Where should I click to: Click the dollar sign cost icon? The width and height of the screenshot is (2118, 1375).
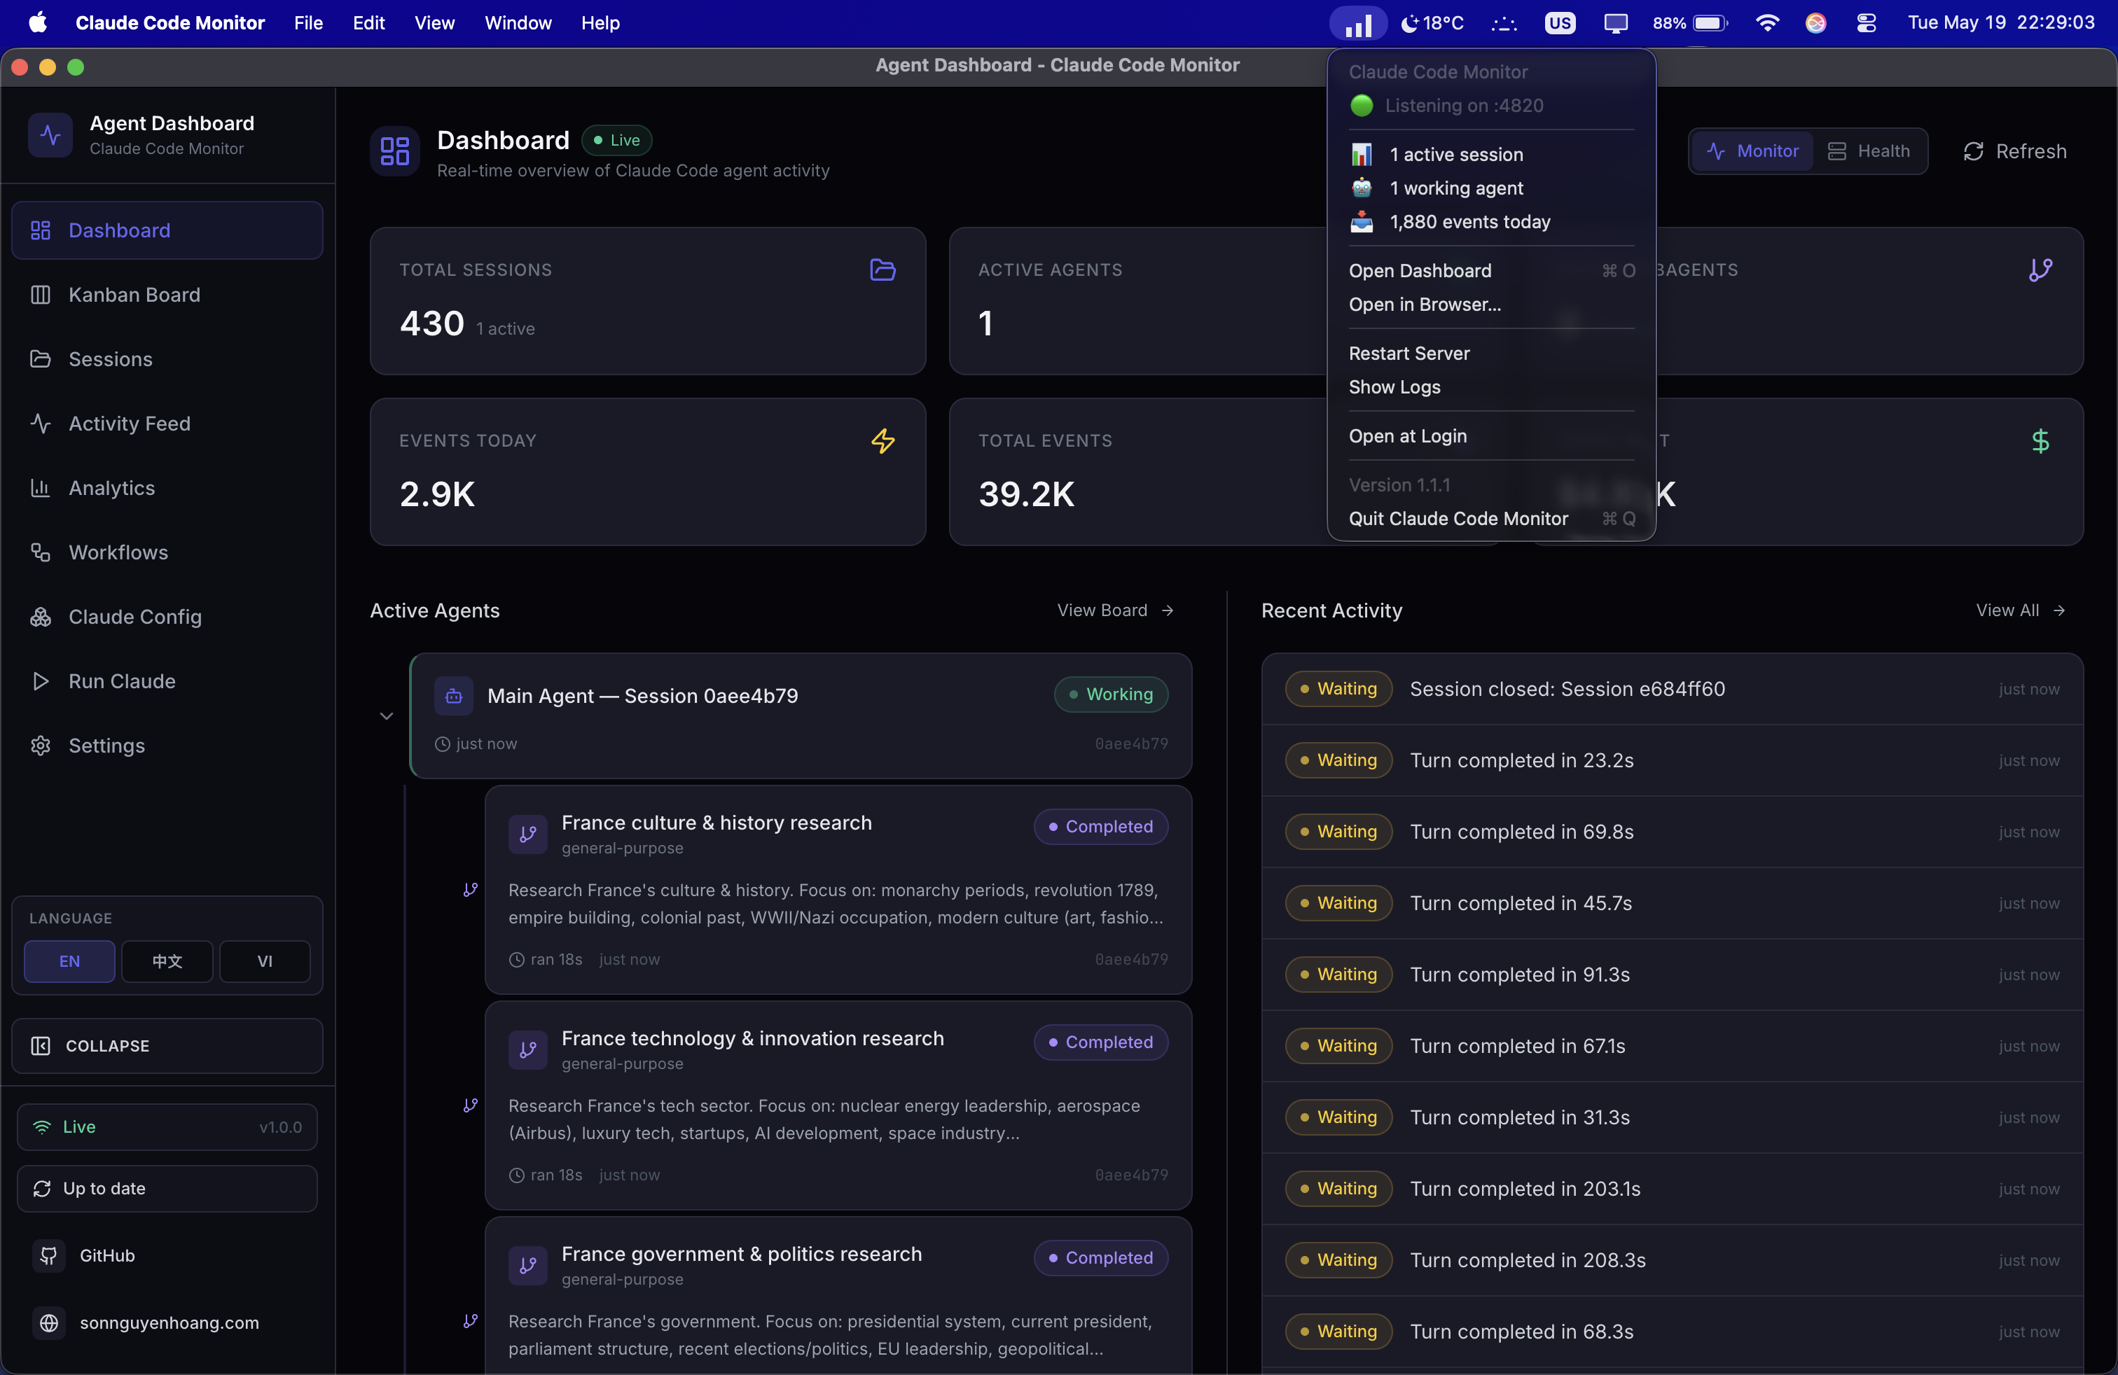(x=2040, y=441)
